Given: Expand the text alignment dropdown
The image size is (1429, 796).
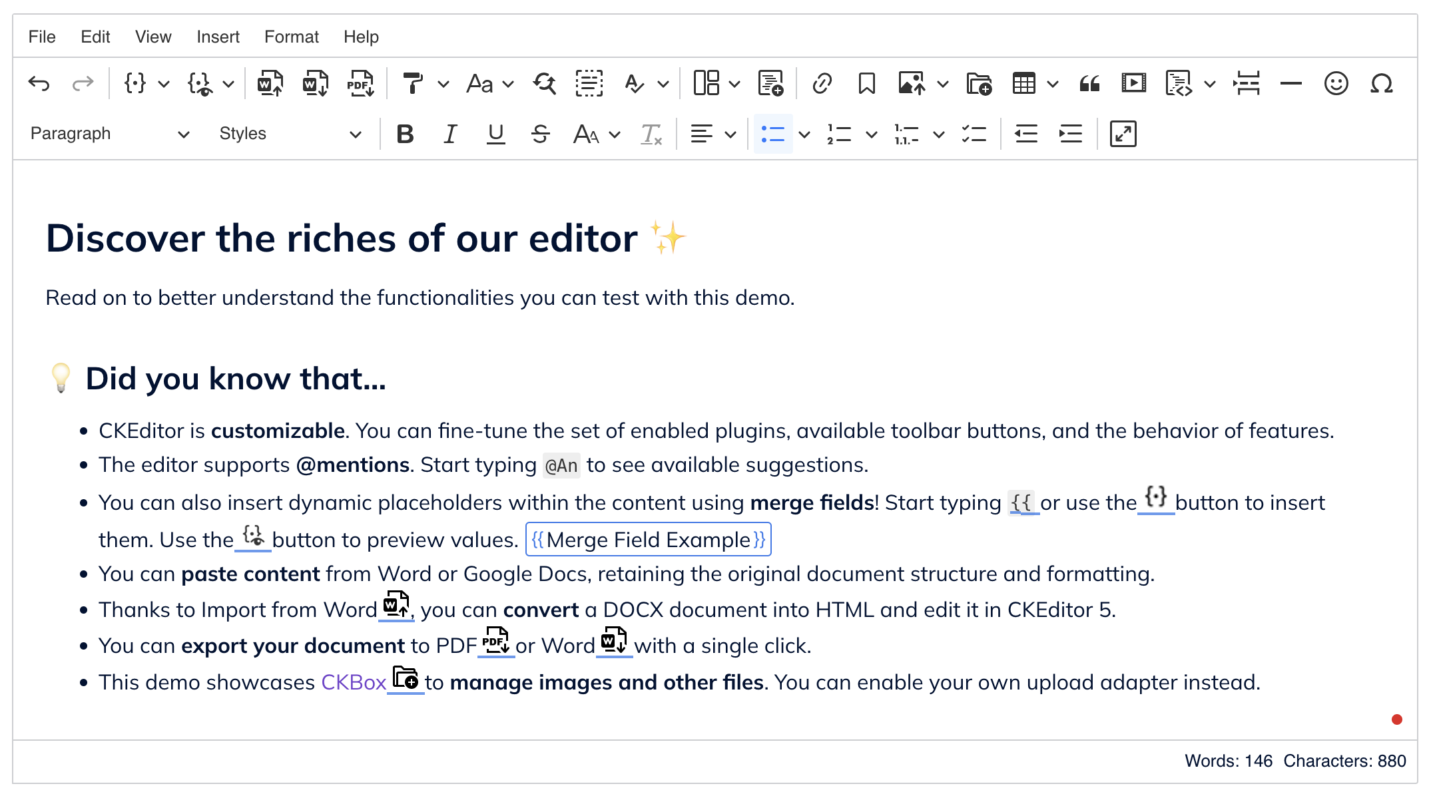Looking at the screenshot, I should coord(730,135).
